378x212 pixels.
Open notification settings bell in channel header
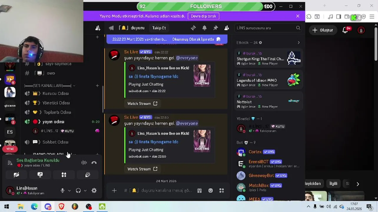pos(205,28)
